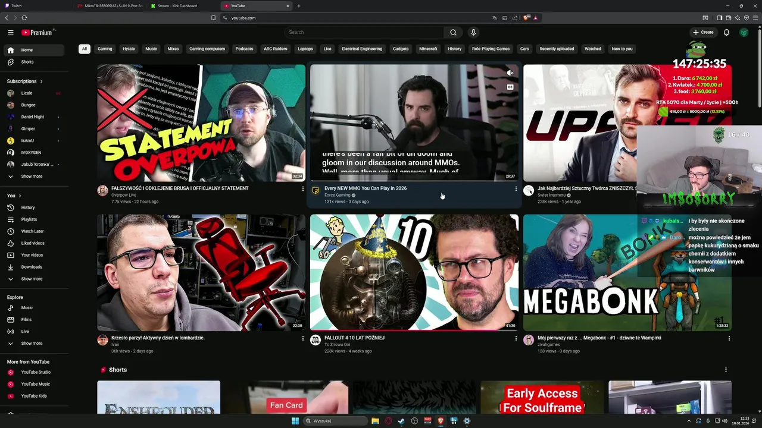Select the ARC Raiders filter chip
Screen dimensions: 762x428
coord(276,49)
